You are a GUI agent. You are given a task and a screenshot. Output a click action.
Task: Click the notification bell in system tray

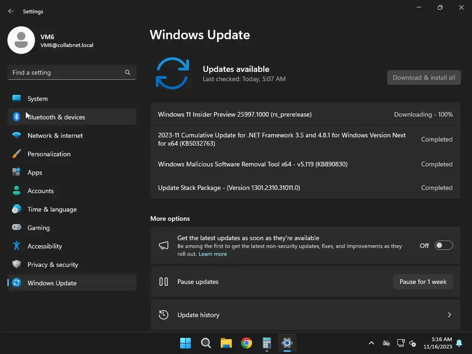(460, 343)
